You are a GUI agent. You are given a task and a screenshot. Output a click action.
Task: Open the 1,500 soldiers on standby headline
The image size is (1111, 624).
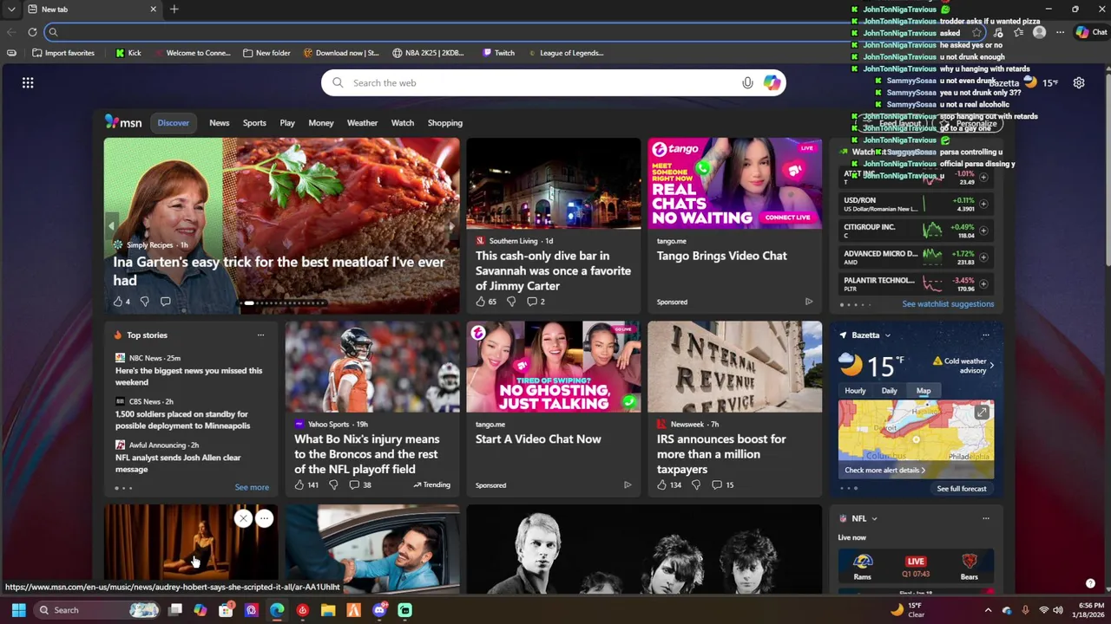click(x=182, y=419)
